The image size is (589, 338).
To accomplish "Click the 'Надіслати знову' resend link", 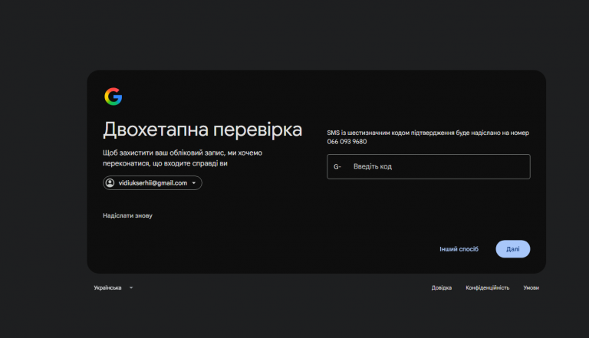I will [x=128, y=215].
